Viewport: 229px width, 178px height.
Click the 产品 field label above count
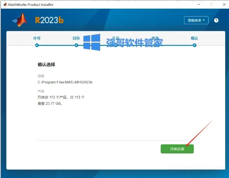[x=41, y=91]
